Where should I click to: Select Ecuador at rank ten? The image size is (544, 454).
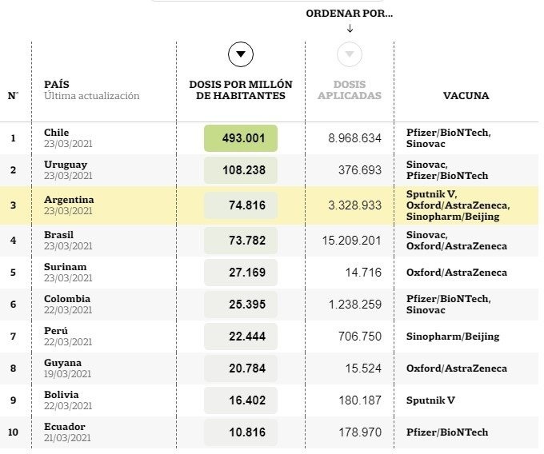click(x=65, y=426)
